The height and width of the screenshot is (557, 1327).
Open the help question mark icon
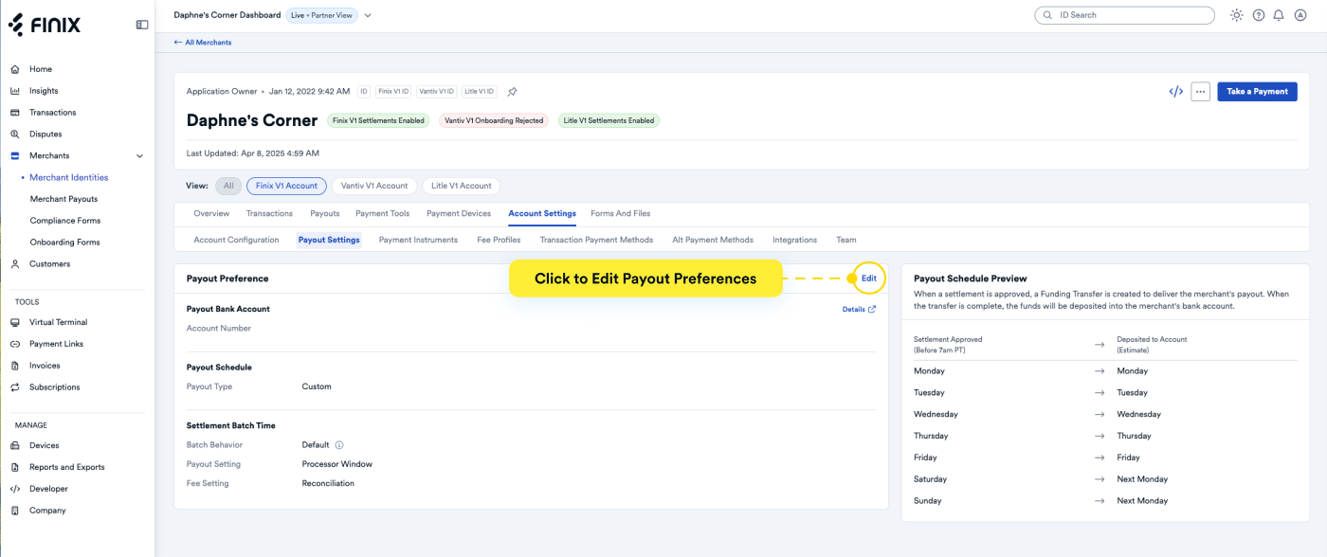(x=1259, y=15)
